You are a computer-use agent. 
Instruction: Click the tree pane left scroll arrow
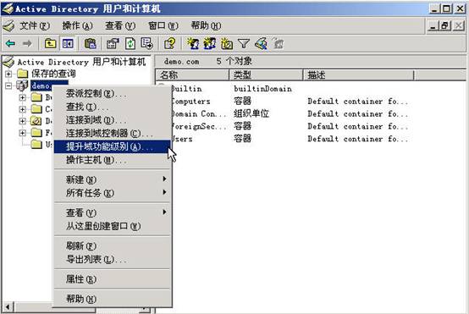pyautogui.click(x=8, y=307)
